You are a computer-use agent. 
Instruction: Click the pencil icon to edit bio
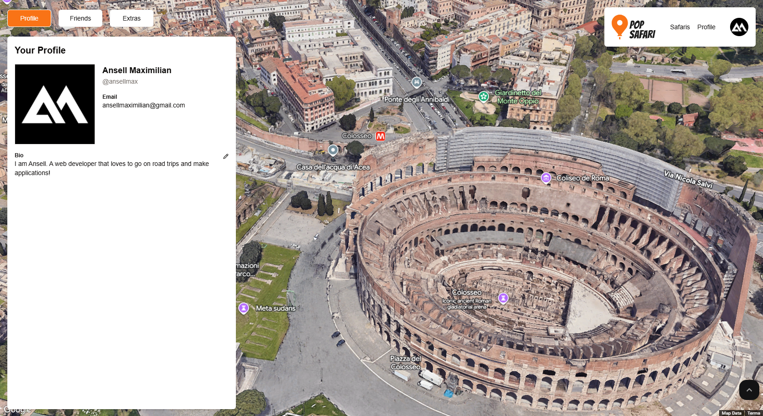point(225,156)
